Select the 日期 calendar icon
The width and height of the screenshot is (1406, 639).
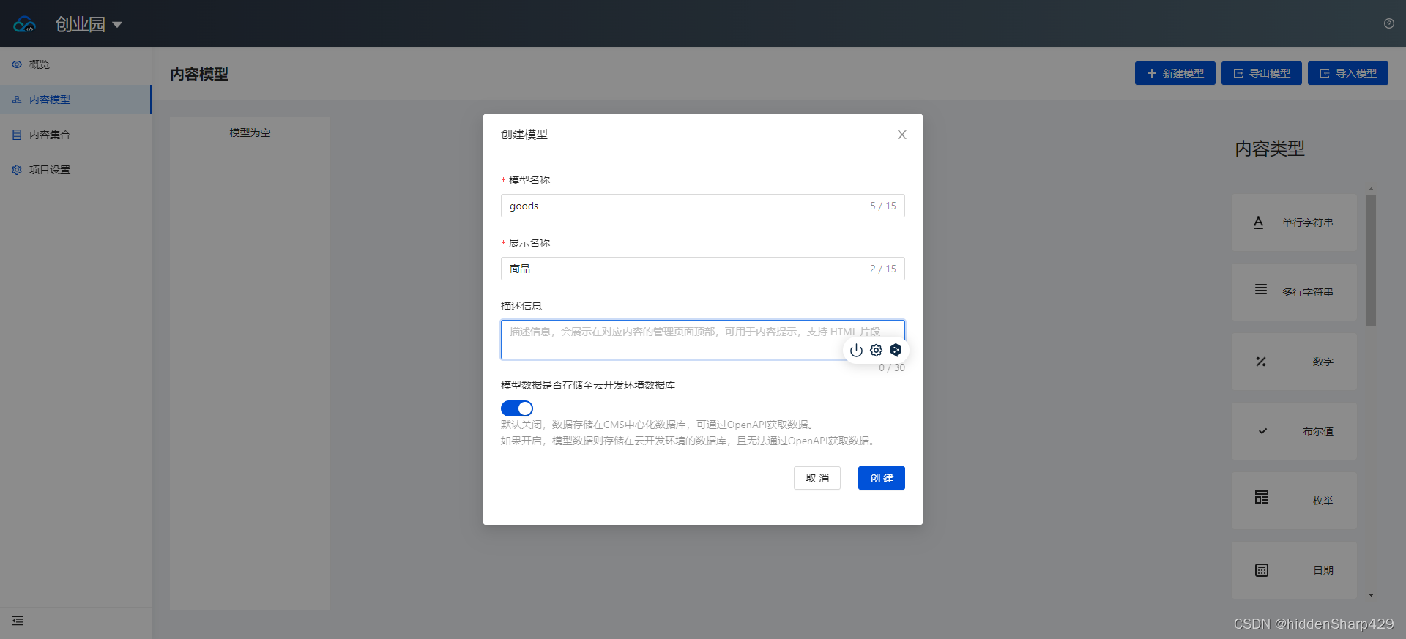[x=1261, y=570]
